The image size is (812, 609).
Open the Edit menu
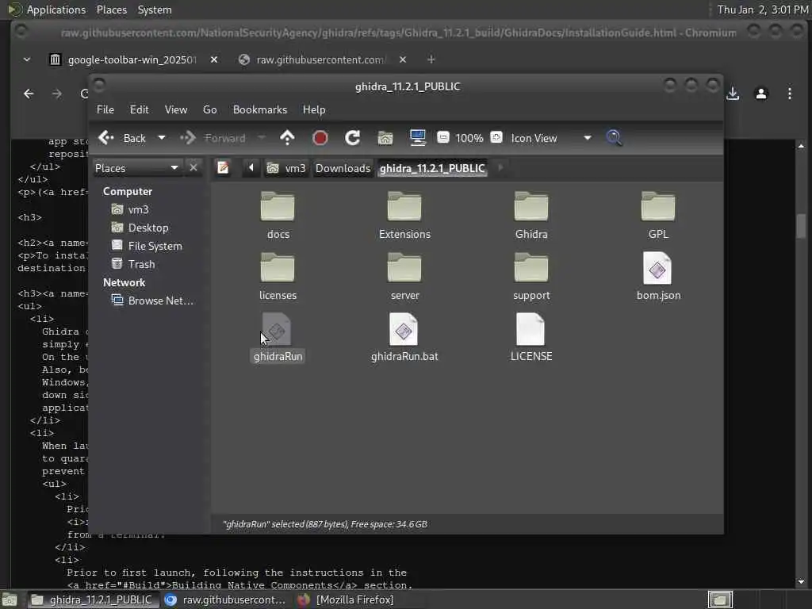click(x=139, y=109)
